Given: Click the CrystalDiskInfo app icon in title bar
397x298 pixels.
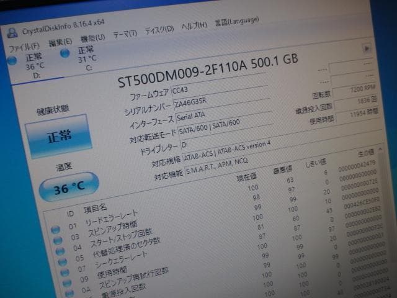Looking at the screenshot, I should [12, 33].
